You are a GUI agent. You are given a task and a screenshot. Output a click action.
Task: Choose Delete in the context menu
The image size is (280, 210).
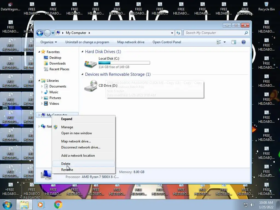84,164
